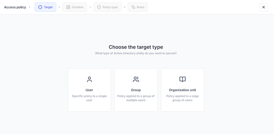Choose the User card title
The image size is (274, 134).
(x=89, y=90)
